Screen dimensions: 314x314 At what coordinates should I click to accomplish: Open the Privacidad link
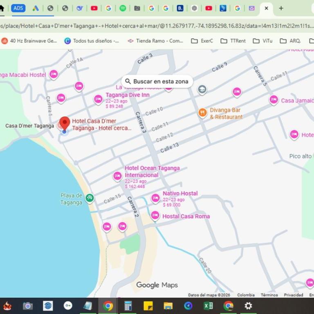(x=294, y=295)
